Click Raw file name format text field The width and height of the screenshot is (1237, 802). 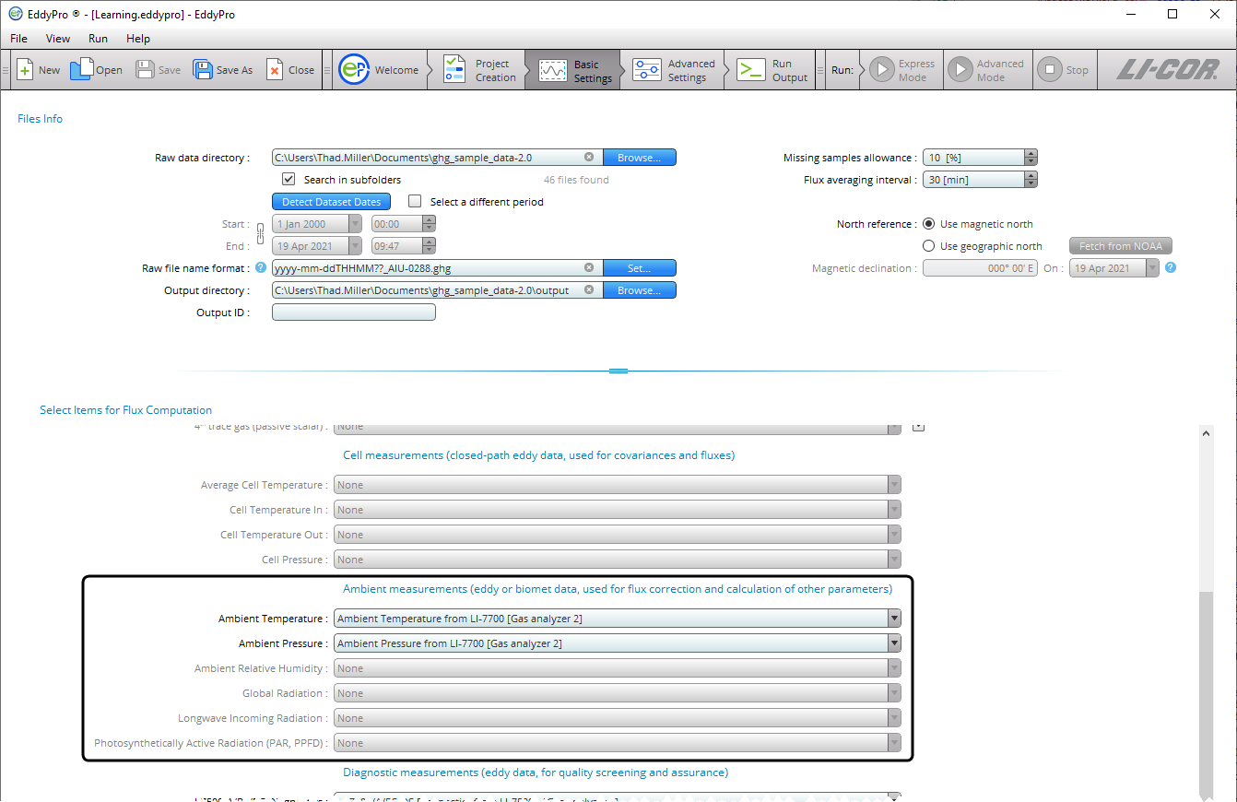pyautogui.click(x=437, y=268)
